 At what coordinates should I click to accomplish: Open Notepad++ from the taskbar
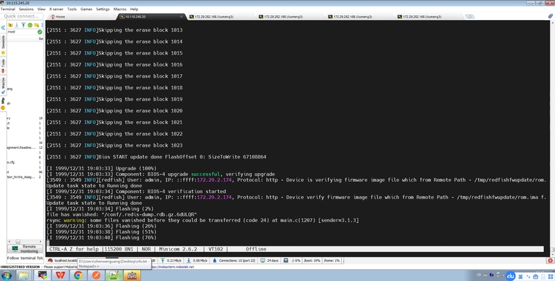click(x=114, y=275)
